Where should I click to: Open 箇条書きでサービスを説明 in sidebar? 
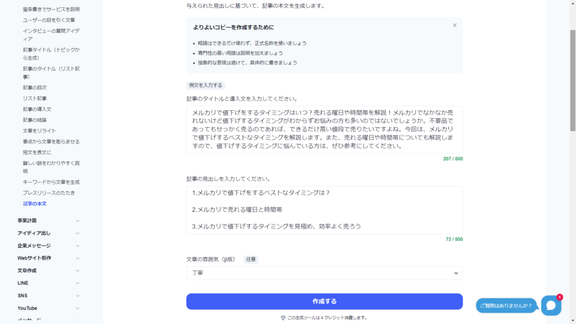click(x=51, y=9)
